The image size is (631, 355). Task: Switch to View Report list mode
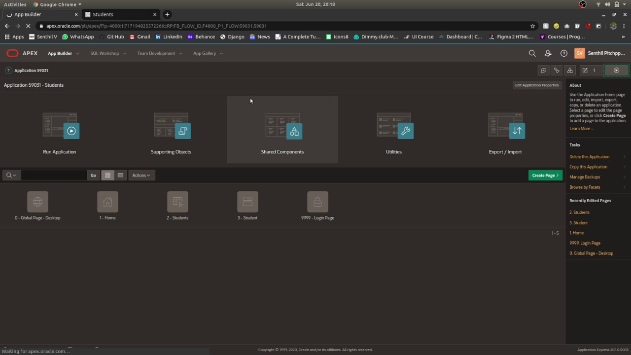point(120,175)
